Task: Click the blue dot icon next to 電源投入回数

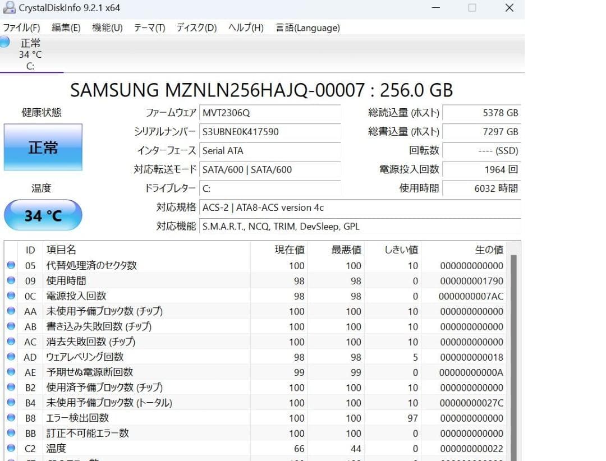Action: pos(11,296)
